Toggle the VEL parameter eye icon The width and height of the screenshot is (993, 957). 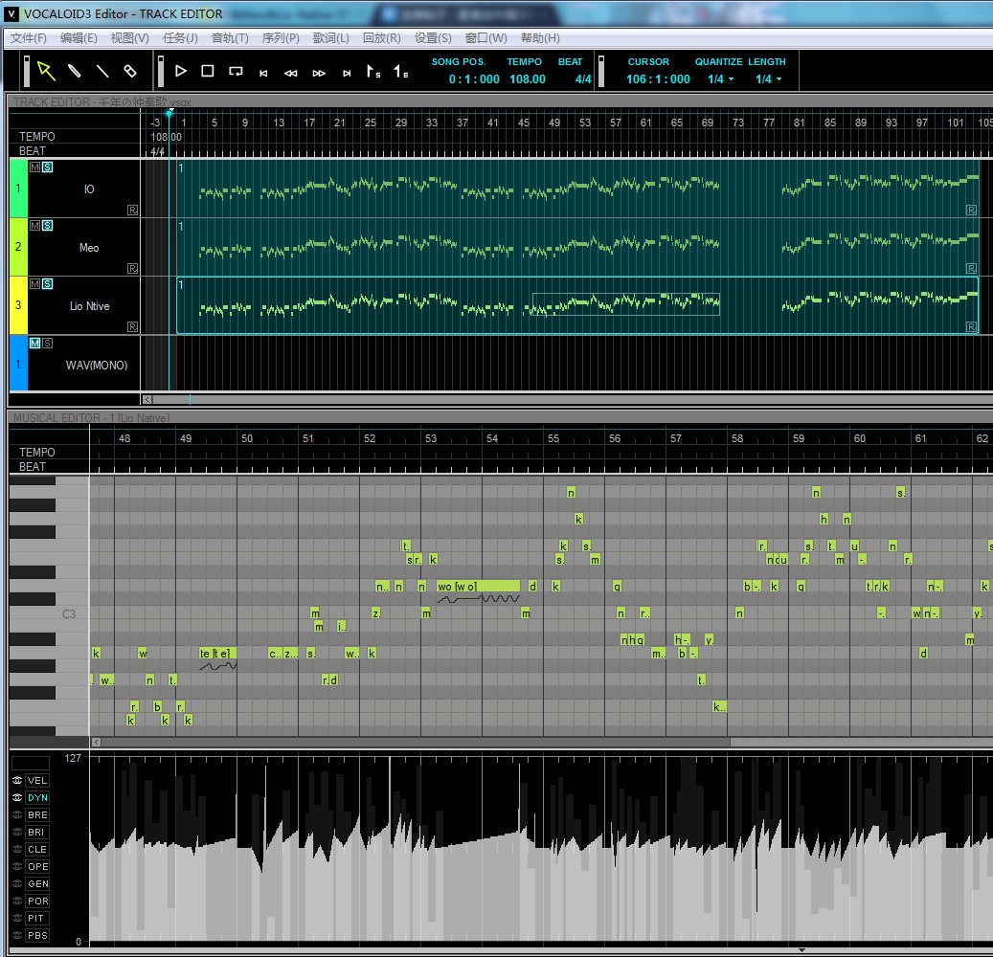[17, 780]
